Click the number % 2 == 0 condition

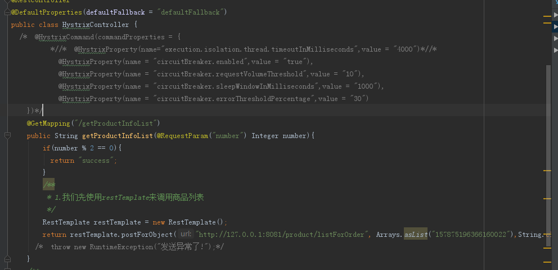coord(84,148)
